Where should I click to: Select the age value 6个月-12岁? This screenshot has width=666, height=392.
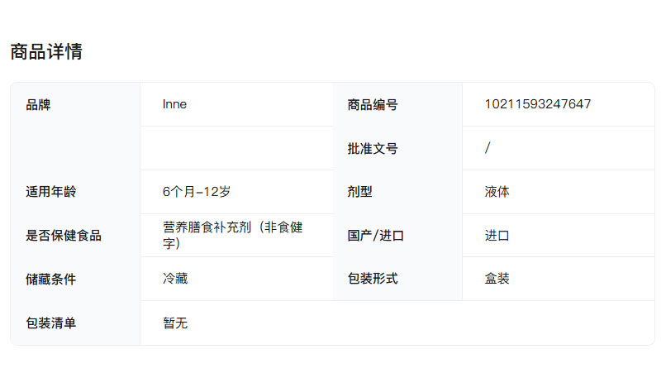(x=197, y=192)
